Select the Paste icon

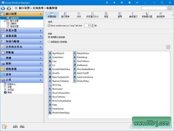click(50, 105)
